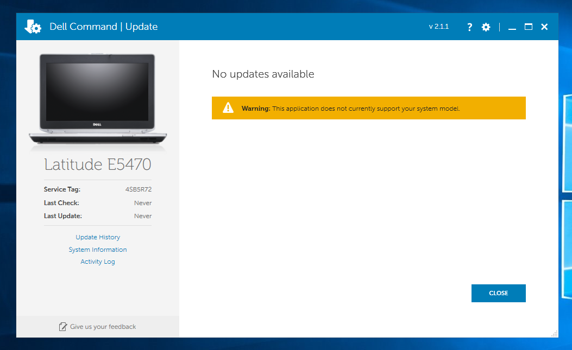Screen dimensions: 572x350
Task: Open the Update History link
Action: [98, 237]
